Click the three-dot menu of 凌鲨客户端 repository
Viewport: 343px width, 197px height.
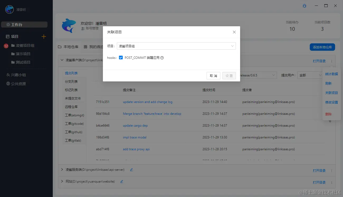(x=332, y=61)
